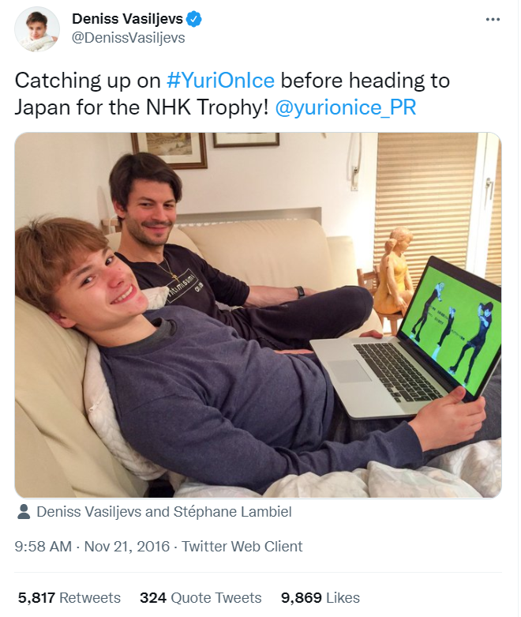Viewport: 521px width, 617px height.
Task: Click the tweet text about NHK Trophy
Action: tap(232, 94)
